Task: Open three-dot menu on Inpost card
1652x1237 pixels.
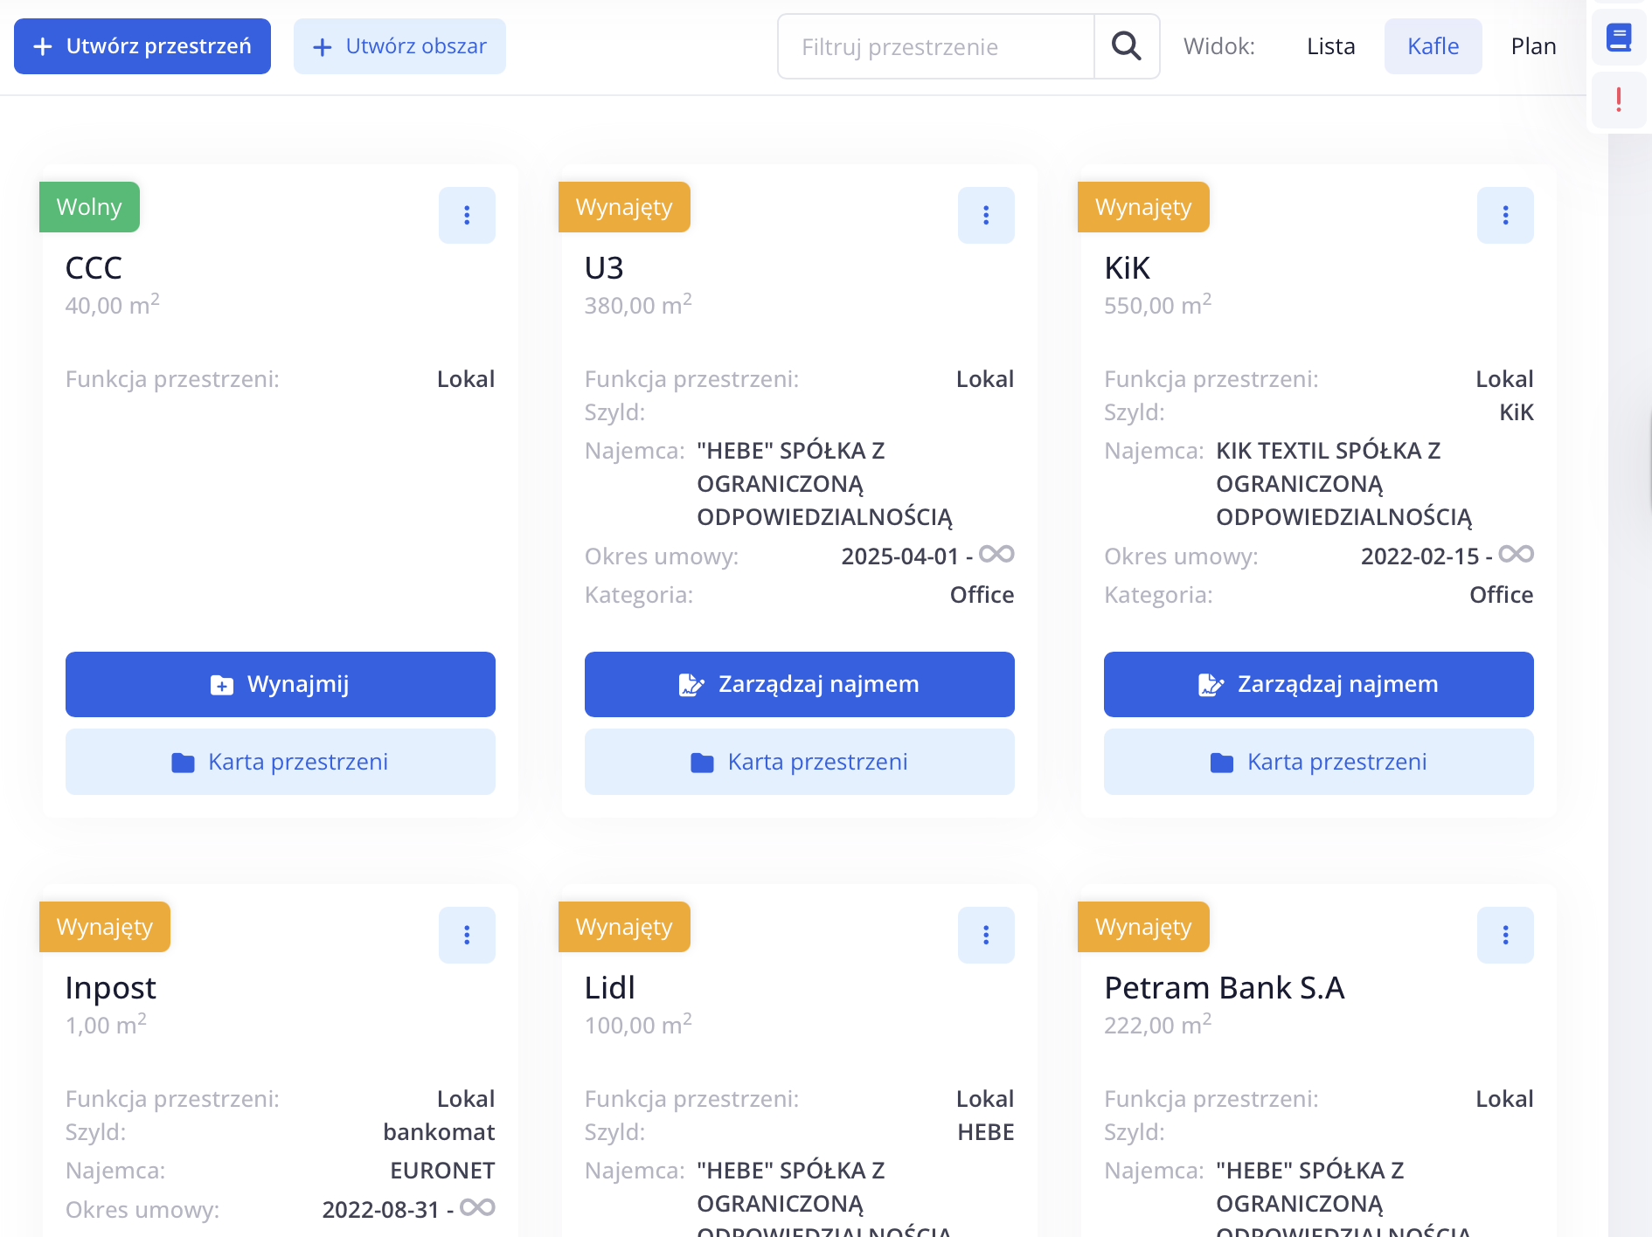Action: pos(467,935)
